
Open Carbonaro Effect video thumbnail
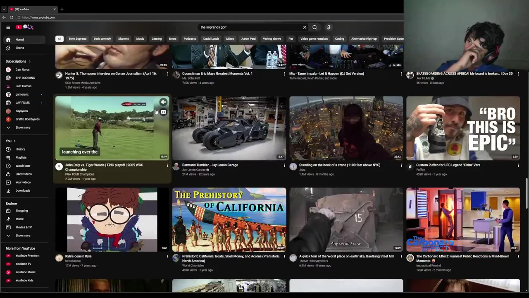click(463, 220)
